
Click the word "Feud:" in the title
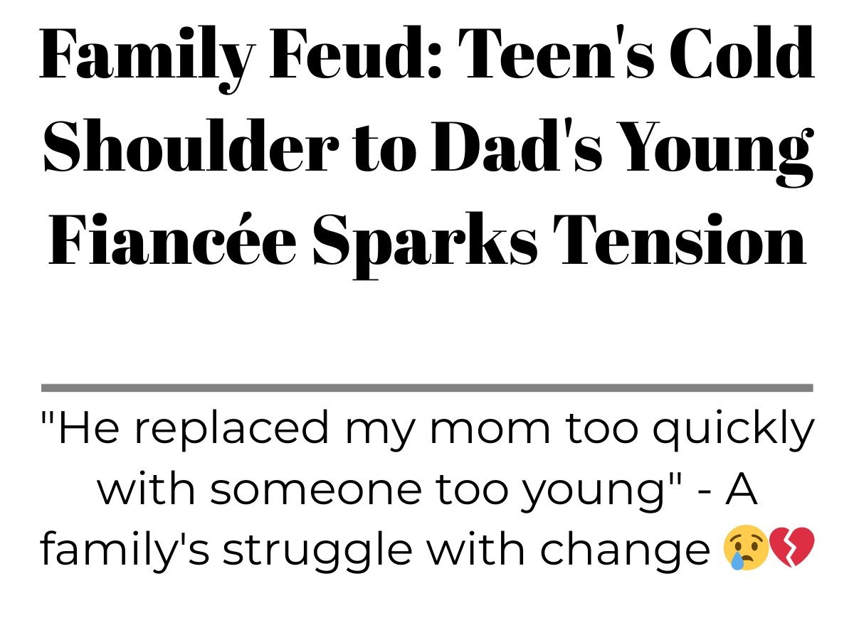pyautogui.click(x=354, y=53)
